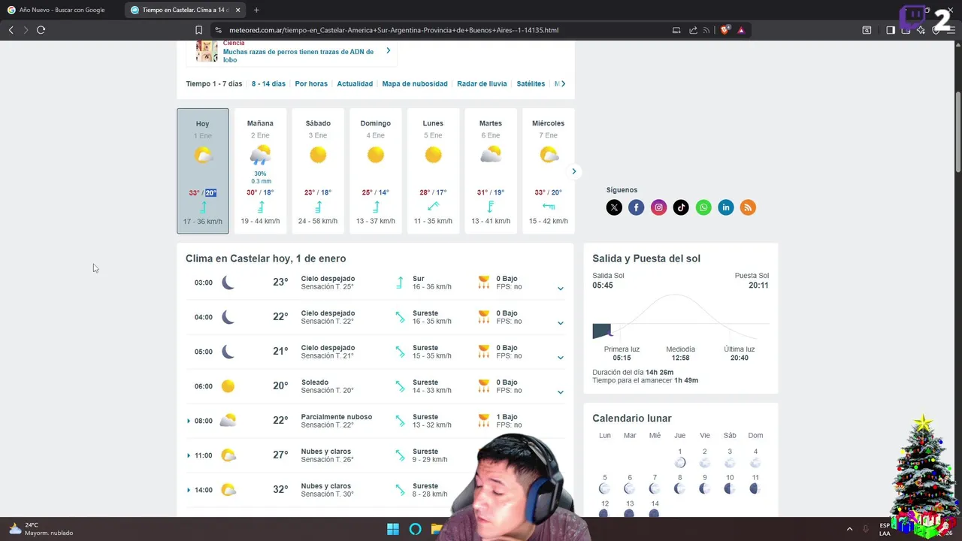The width and height of the screenshot is (962, 541).
Task: Click 'Cielo despejado' text in 03:00 row
Action: 328,279
